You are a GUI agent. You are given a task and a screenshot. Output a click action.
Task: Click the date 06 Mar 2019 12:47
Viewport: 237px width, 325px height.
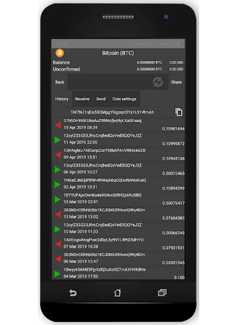[81, 261]
